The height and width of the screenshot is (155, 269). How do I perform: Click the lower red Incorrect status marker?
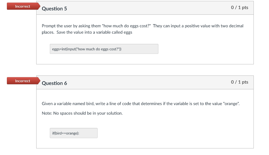click(22, 81)
